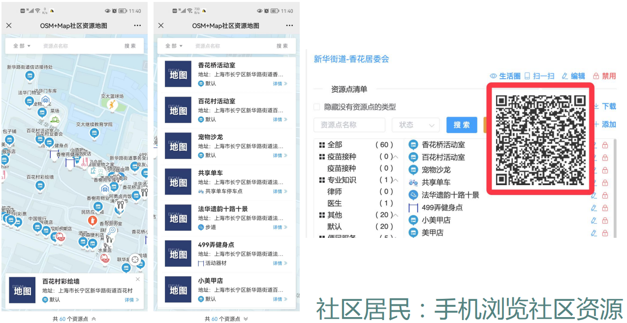Open the three-dot menu on the list phone
The image size is (627, 323).
tap(289, 26)
